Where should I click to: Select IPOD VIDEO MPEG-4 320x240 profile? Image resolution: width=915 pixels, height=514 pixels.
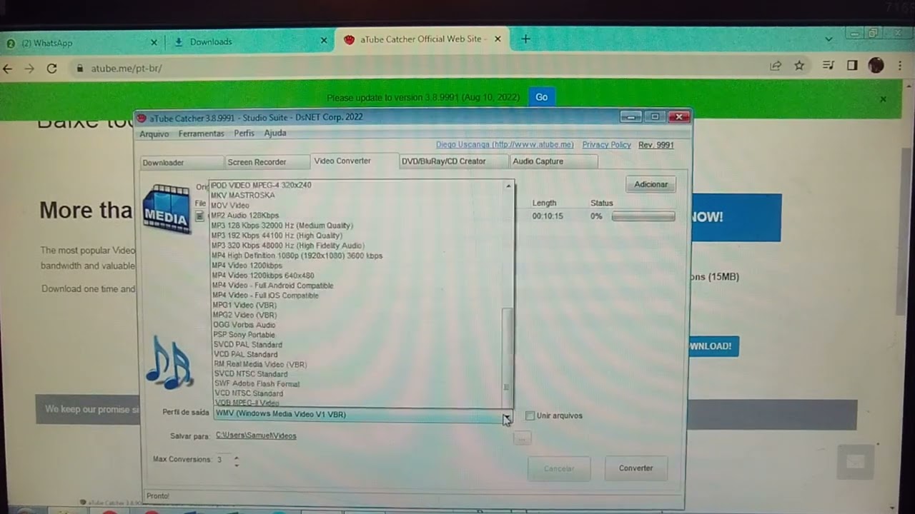261,185
